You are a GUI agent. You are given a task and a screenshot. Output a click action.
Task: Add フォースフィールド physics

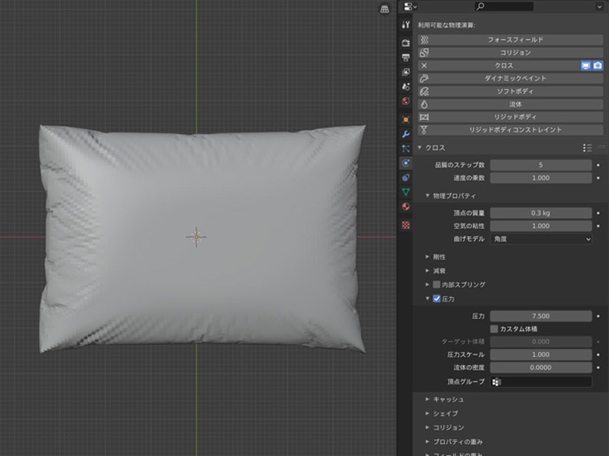point(510,39)
